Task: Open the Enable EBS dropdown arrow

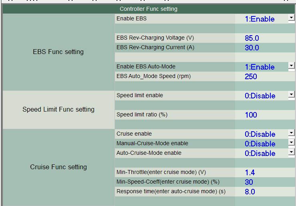Action: pos(291,18)
